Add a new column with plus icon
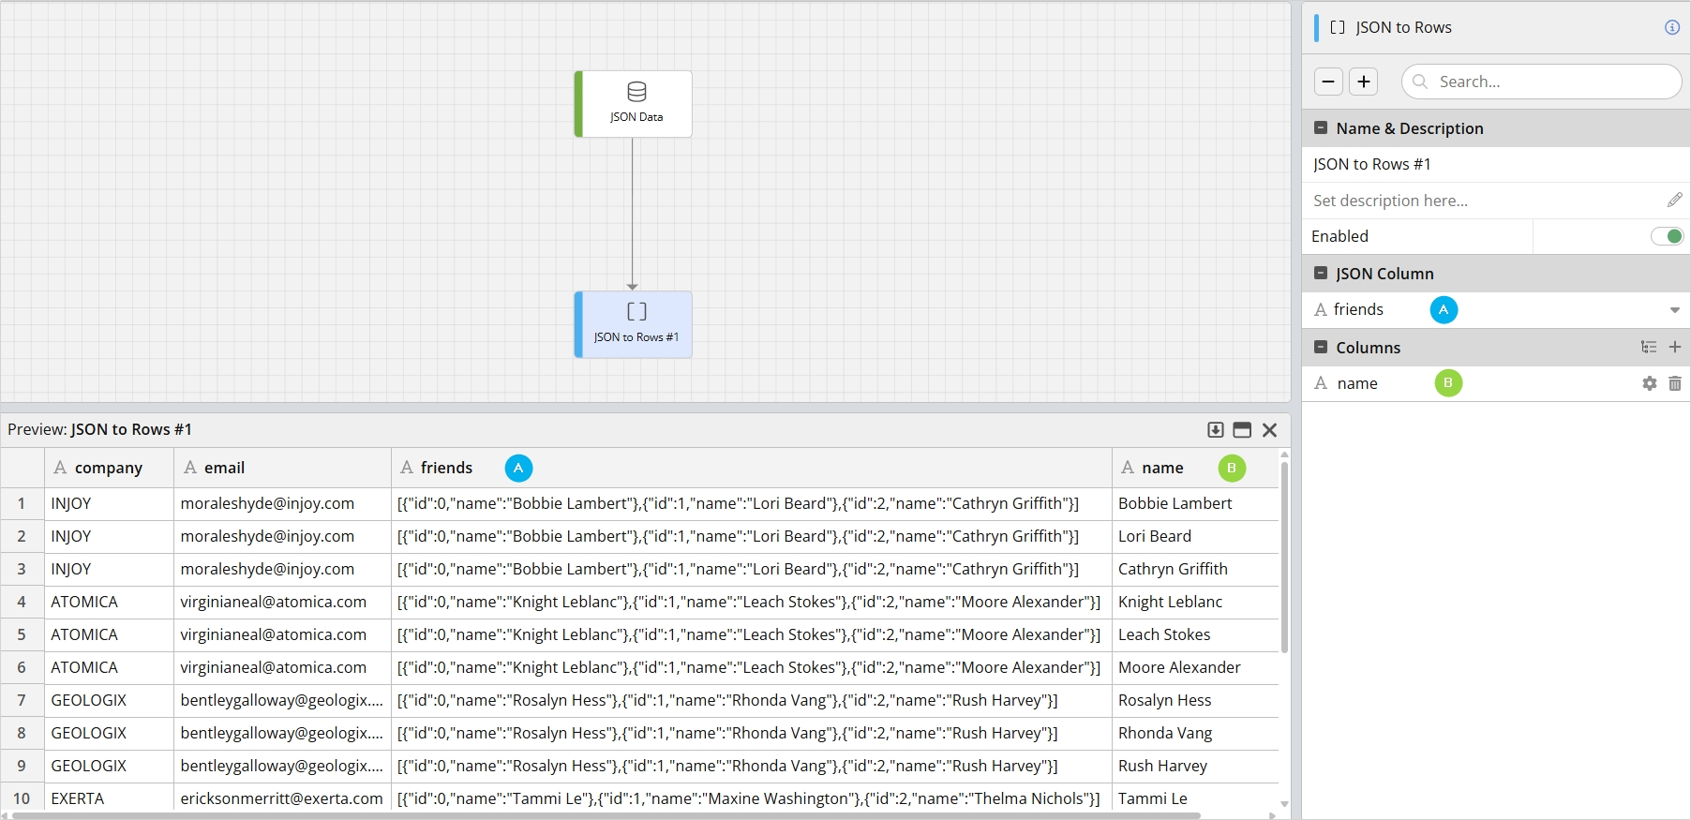This screenshot has width=1691, height=820. (x=1675, y=347)
